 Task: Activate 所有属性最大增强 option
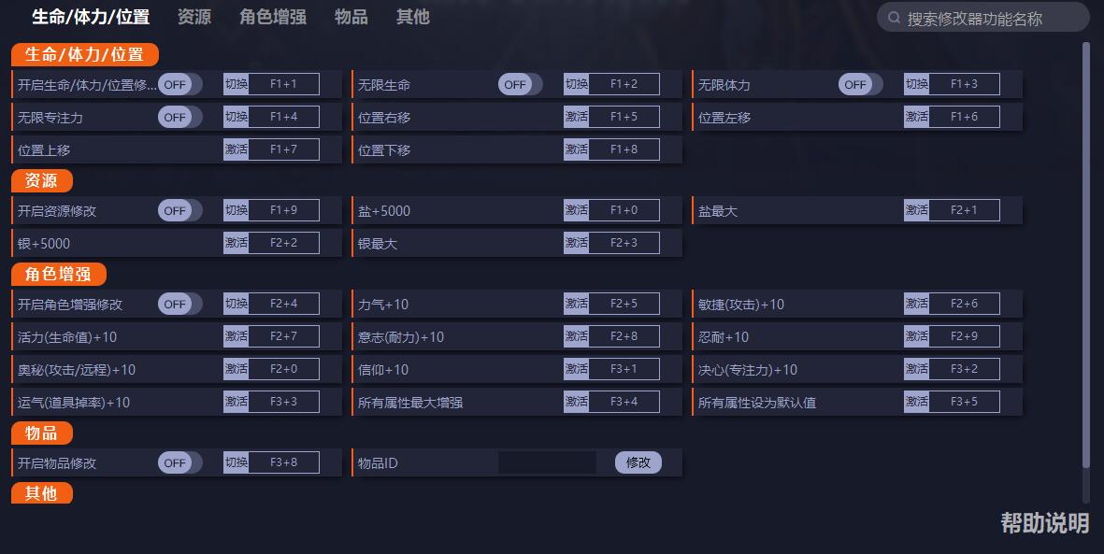[577, 402]
